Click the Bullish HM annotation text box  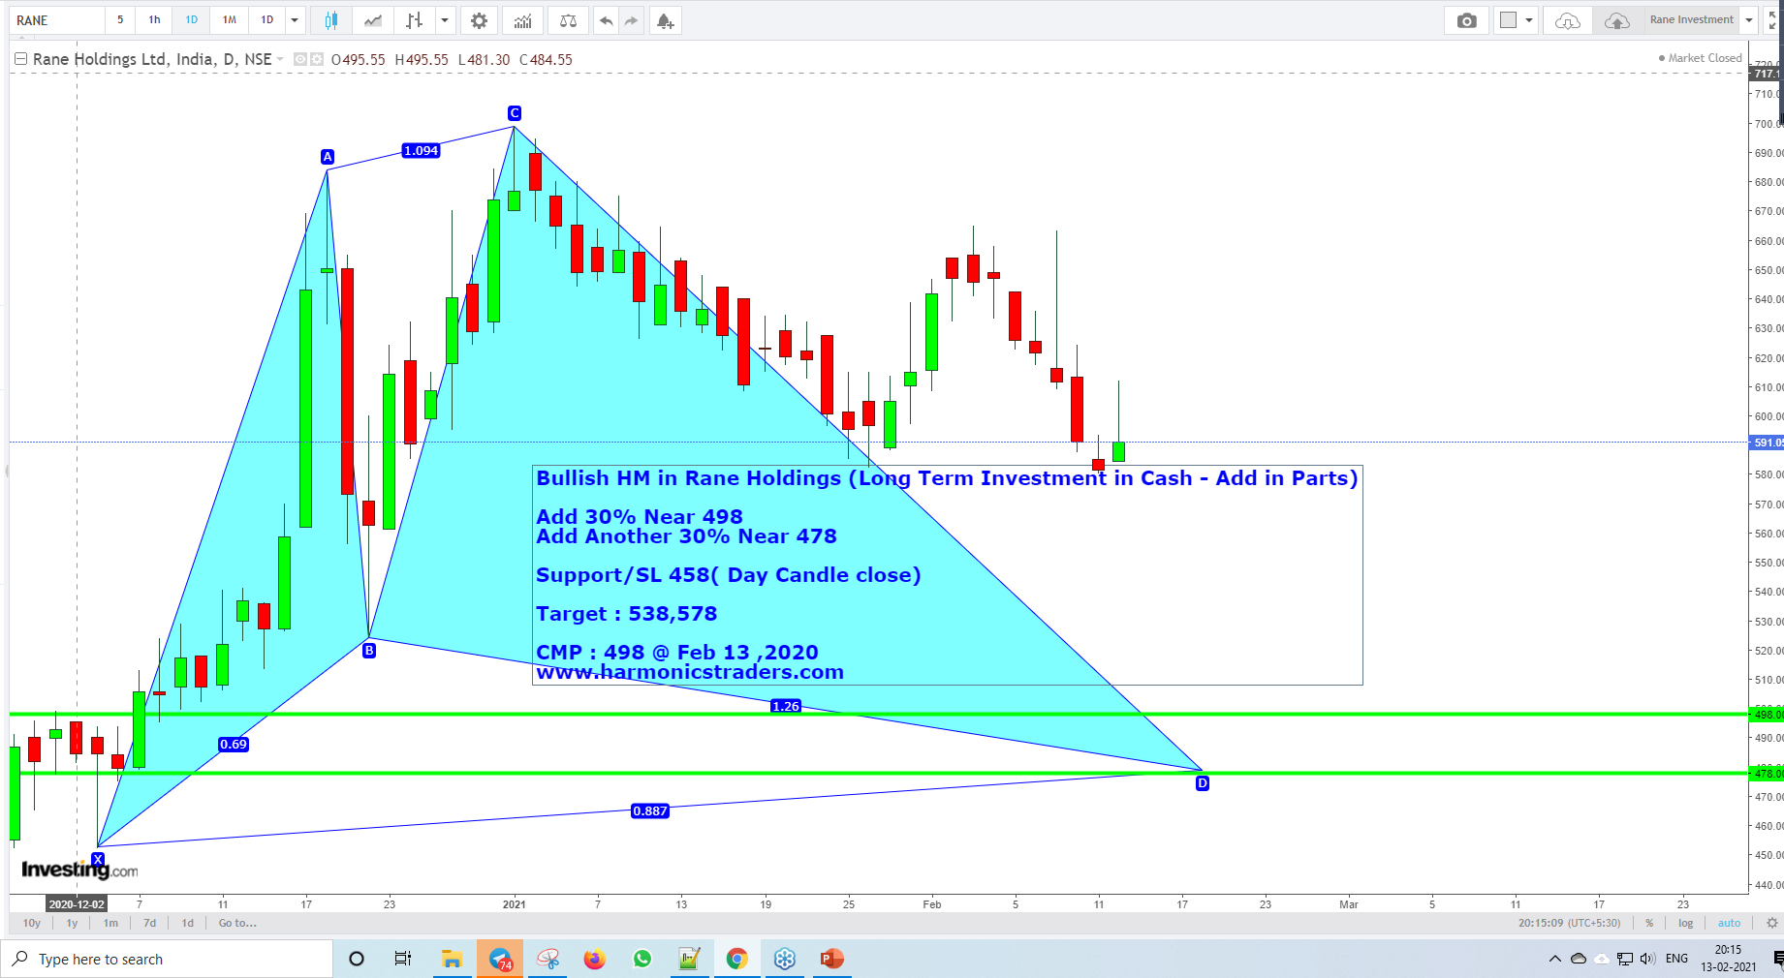pyautogui.click(x=947, y=575)
